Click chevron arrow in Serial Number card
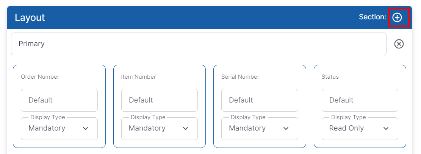421x154 pixels. click(x=286, y=129)
